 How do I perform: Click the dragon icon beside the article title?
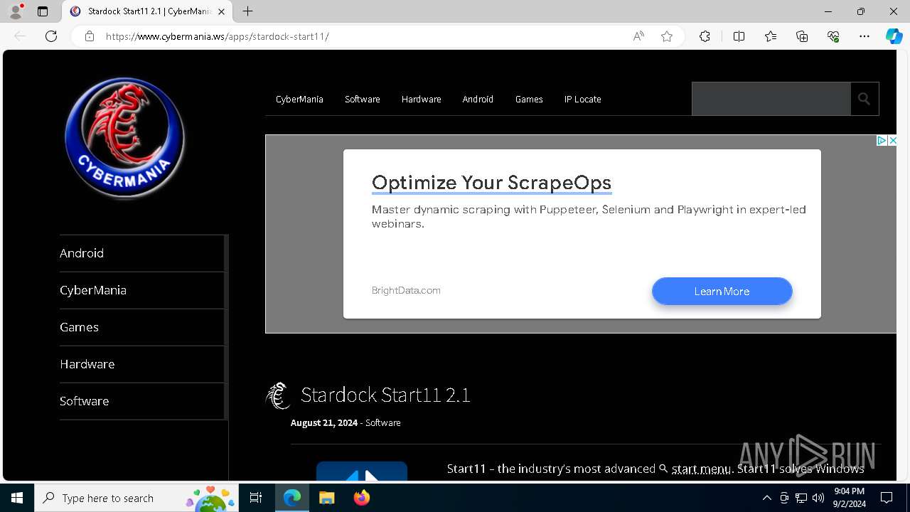point(278,395)
